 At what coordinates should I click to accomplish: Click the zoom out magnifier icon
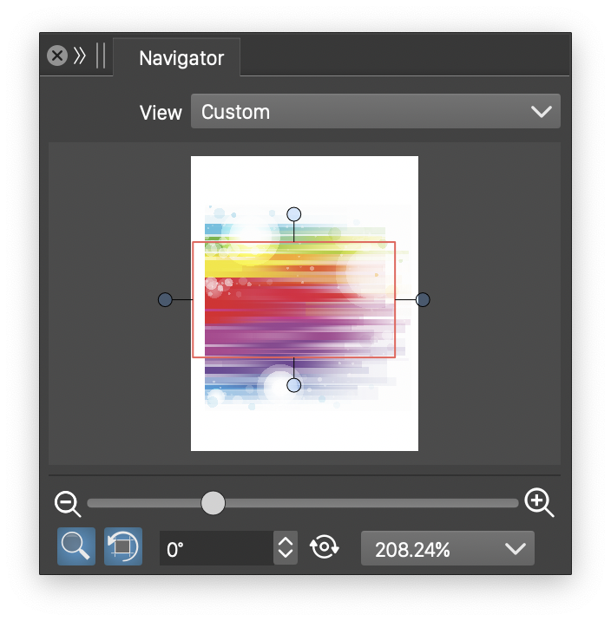click(x=67, y=503)
